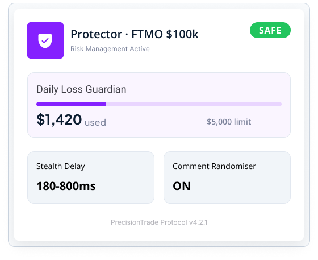Screen dimensions: 318x260
Task: Click the Daily Loss Guardian panel background
Action: point(159,105)
